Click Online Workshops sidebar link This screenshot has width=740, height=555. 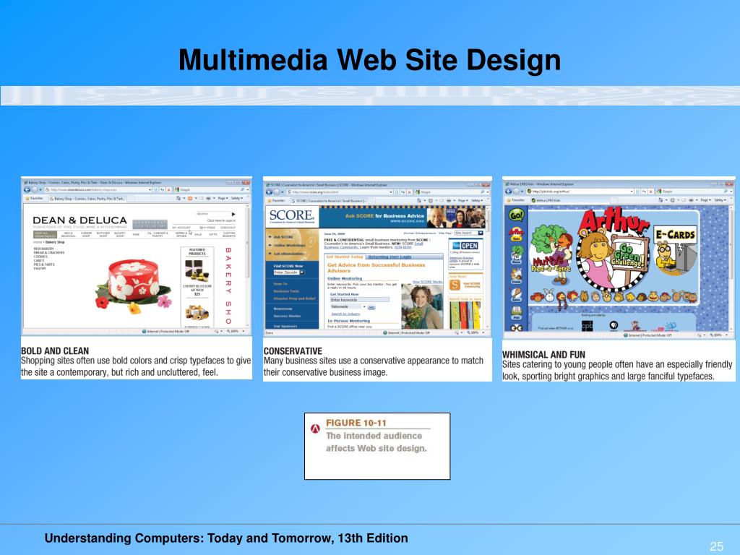coord(289,246)
